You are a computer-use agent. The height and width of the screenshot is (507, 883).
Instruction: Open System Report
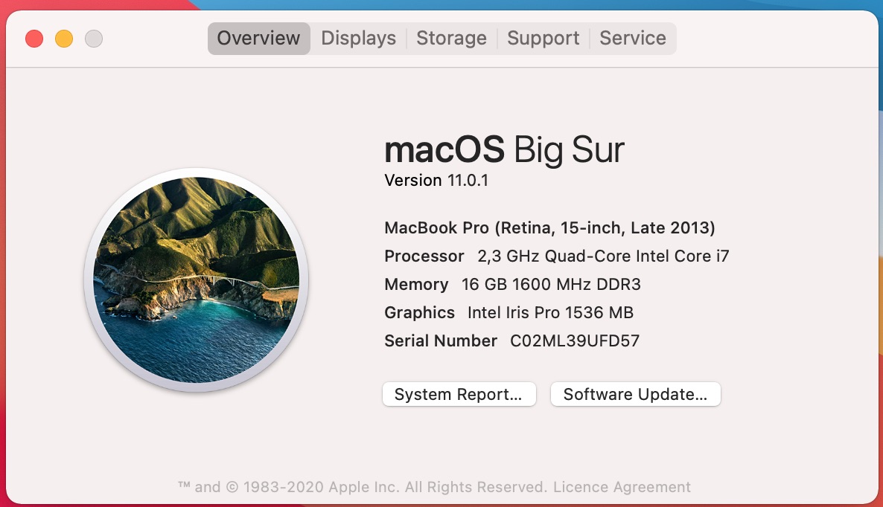[x=459, y=395]
